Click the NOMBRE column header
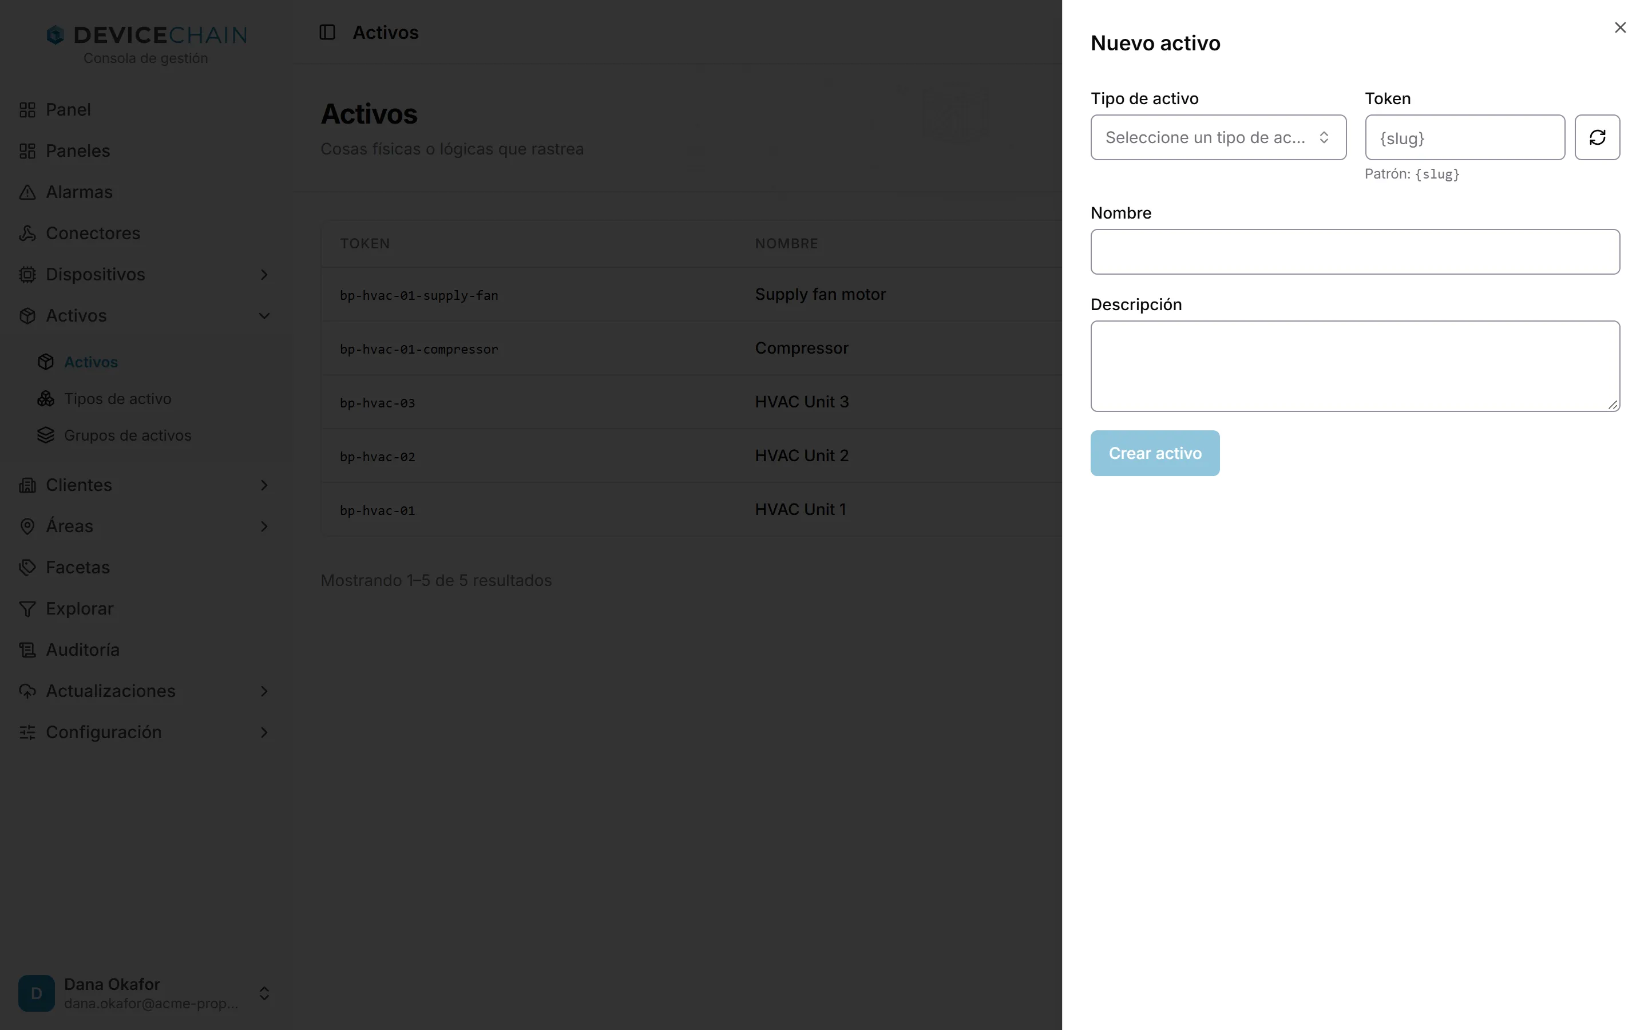Image resolution: width=1648 pixels, height=1030 pixels. [x=787, y=243]
